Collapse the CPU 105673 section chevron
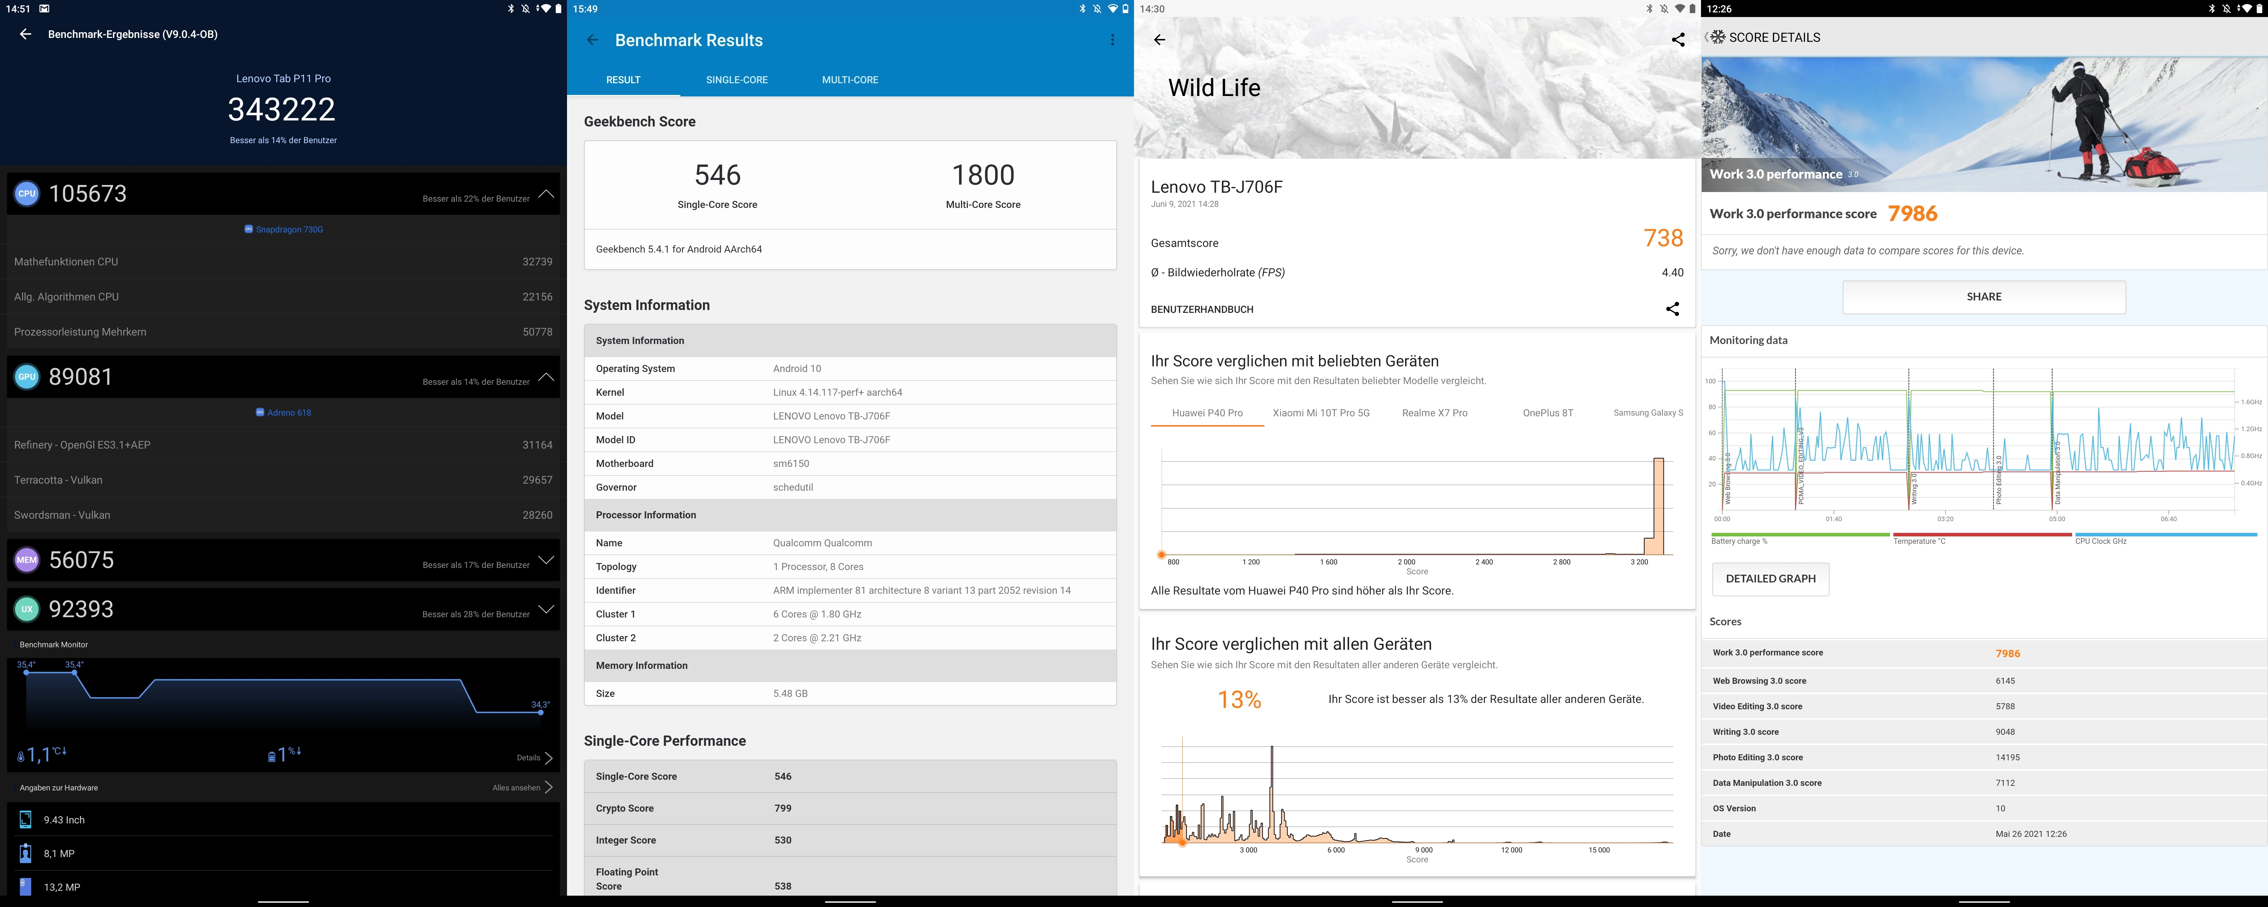 point(546,194)
